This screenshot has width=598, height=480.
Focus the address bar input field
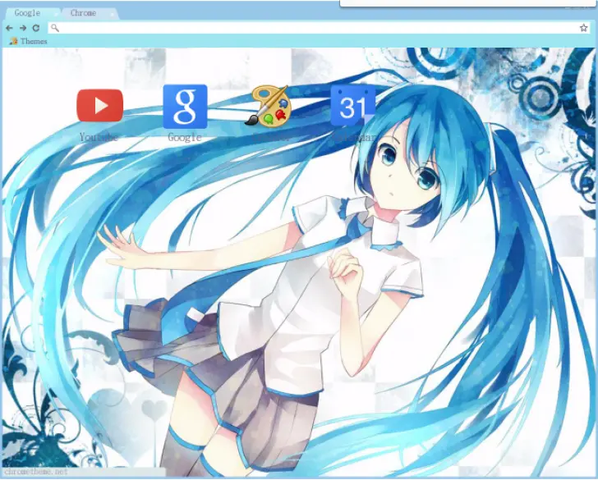point(312,28)
